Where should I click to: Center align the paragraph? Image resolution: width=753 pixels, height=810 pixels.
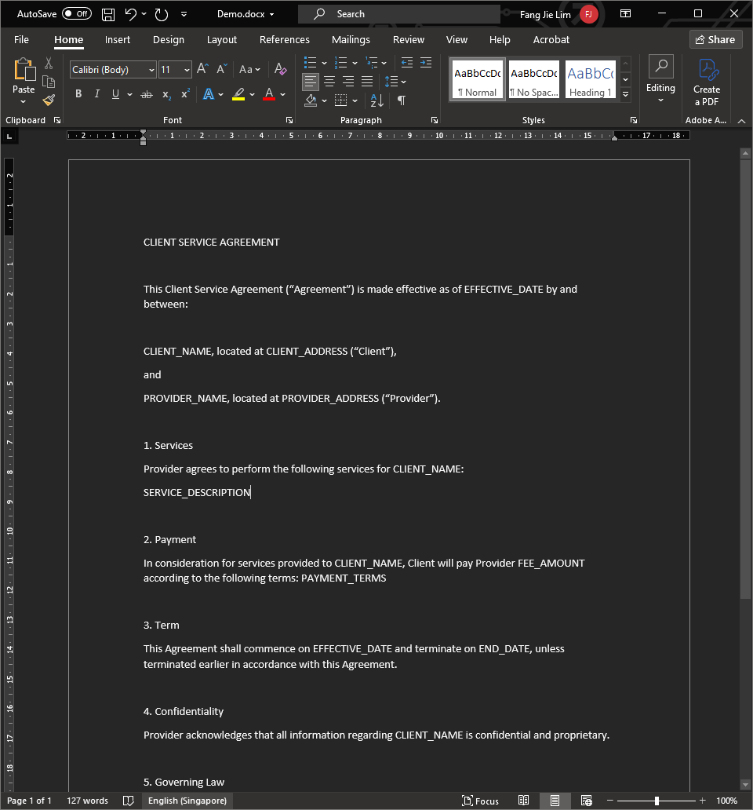coord(329,82)
